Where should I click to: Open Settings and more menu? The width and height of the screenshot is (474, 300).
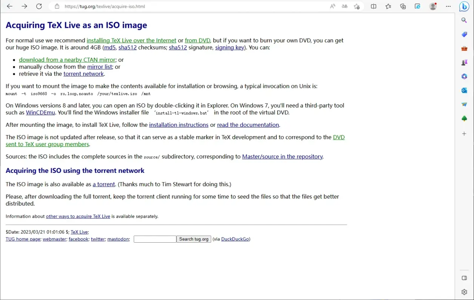click(448, 6)
